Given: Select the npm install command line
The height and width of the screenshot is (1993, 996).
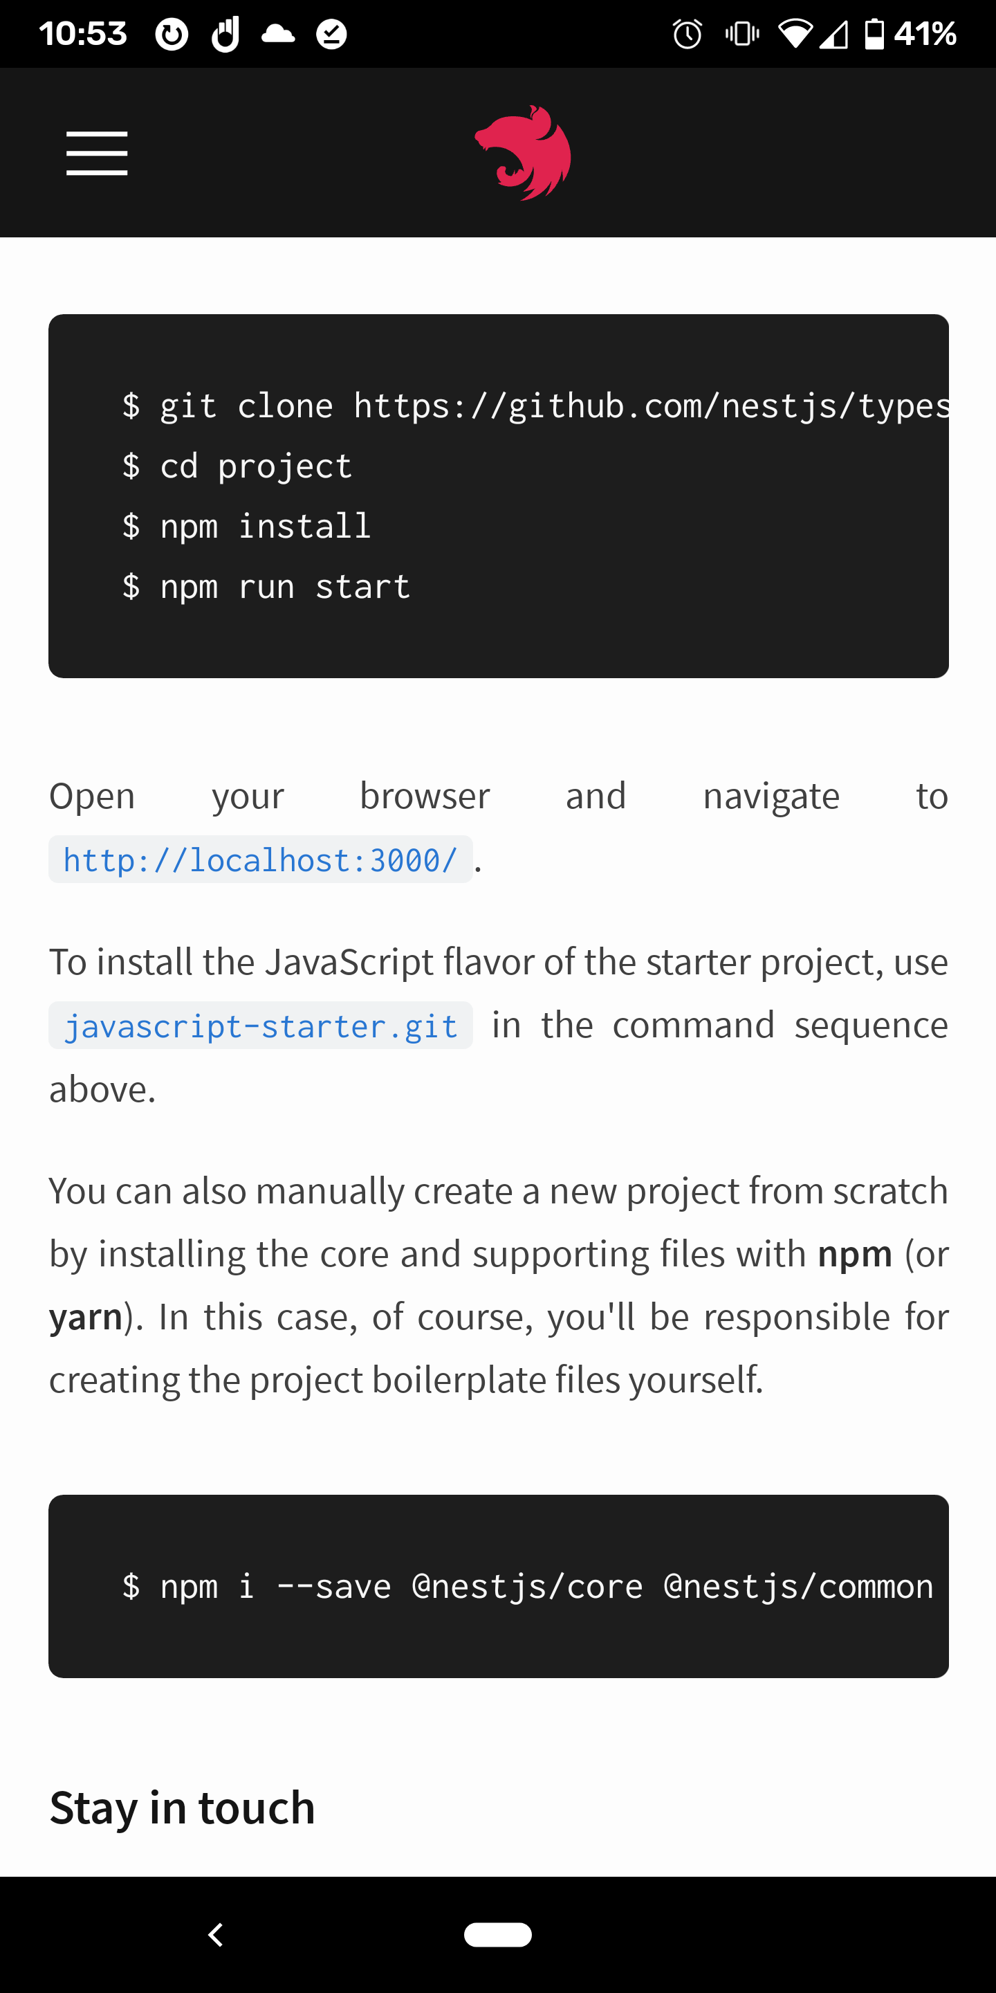Looking at the screenshot, I should click(246, 525).
